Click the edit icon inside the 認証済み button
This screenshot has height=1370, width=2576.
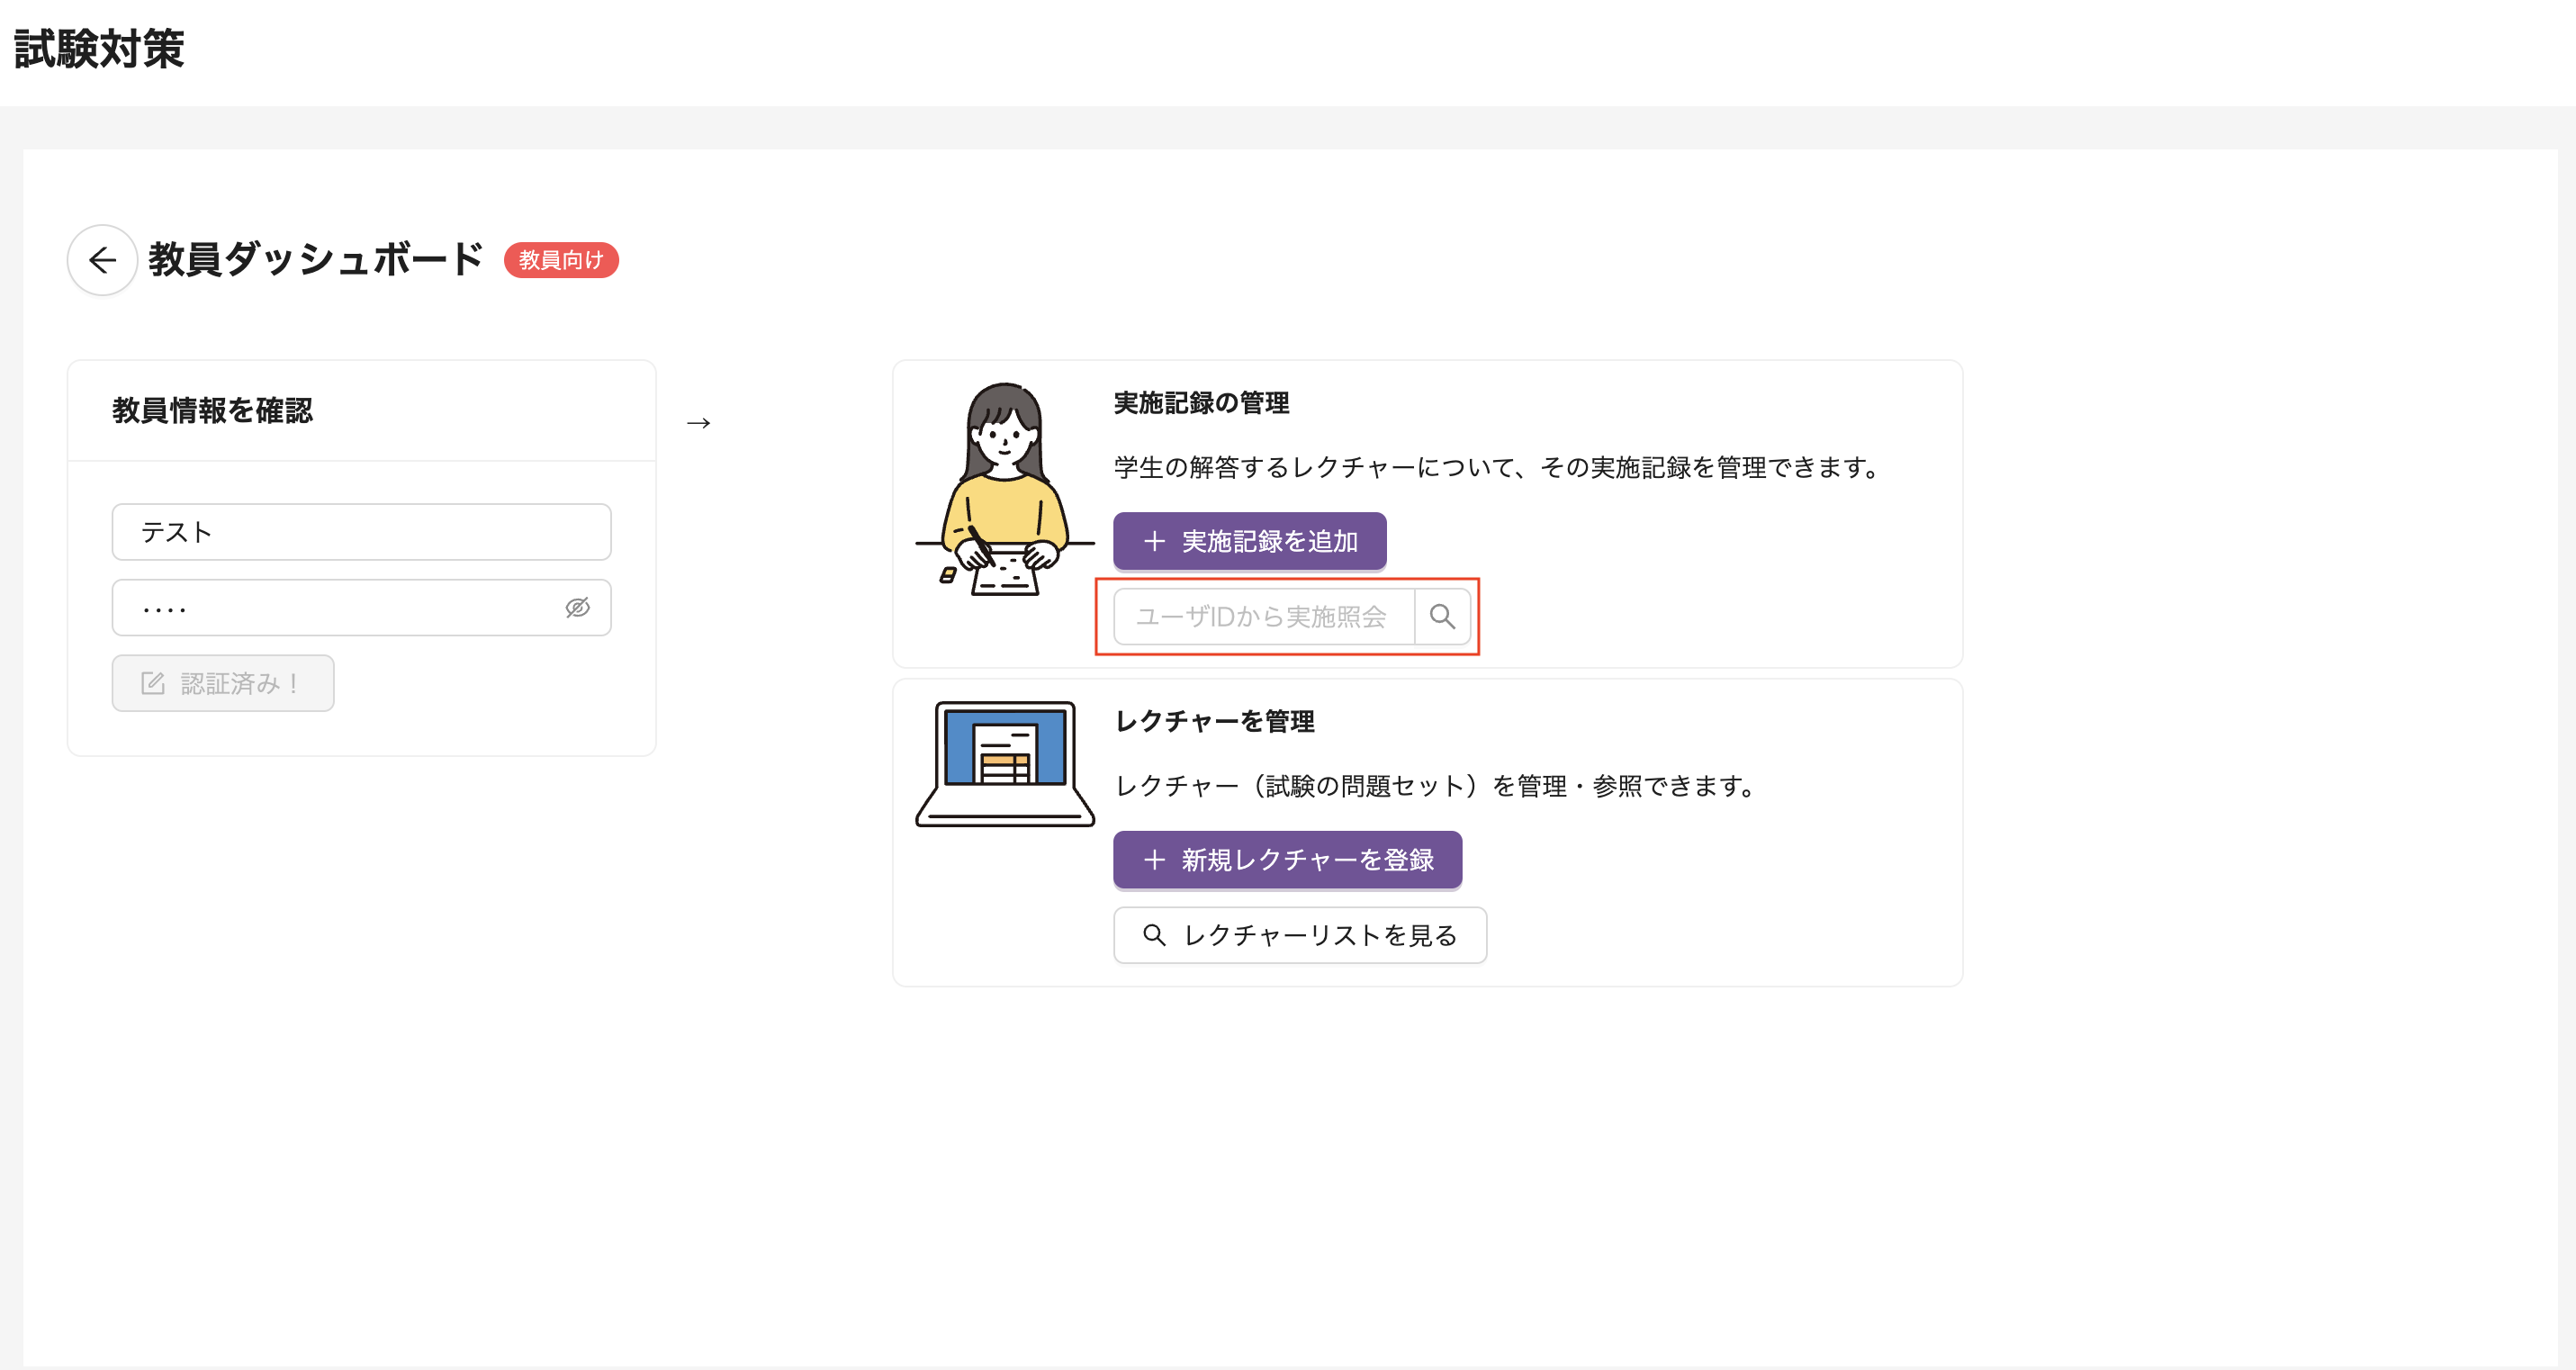tap(151, 683)
